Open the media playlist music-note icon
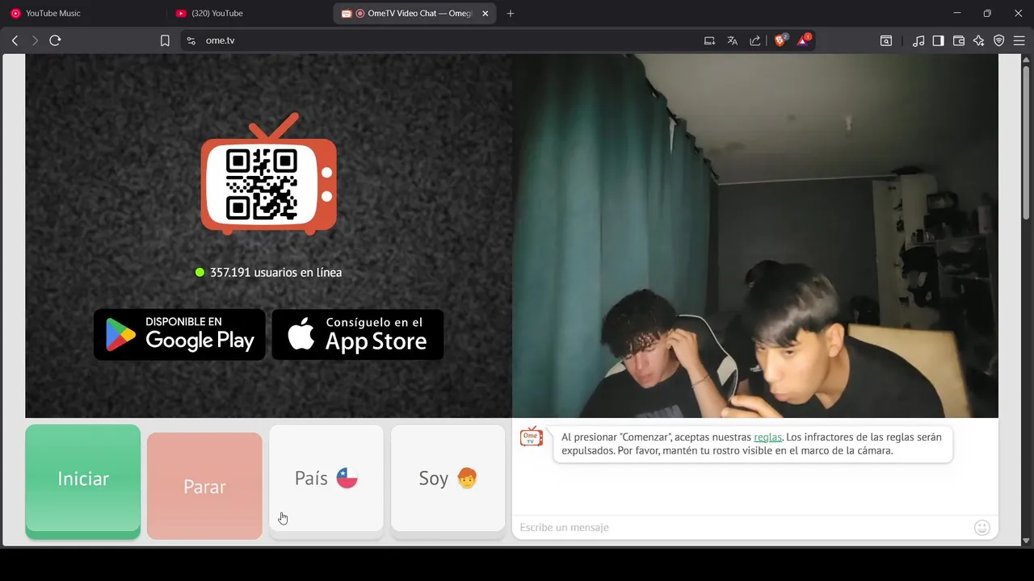Screen dimensions: 1034x581 tap(918, 40)
